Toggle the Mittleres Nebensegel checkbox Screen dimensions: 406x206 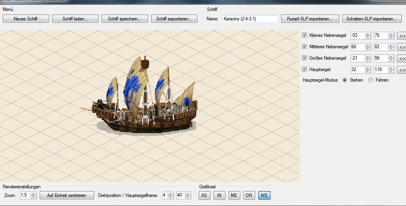[304, 47]
